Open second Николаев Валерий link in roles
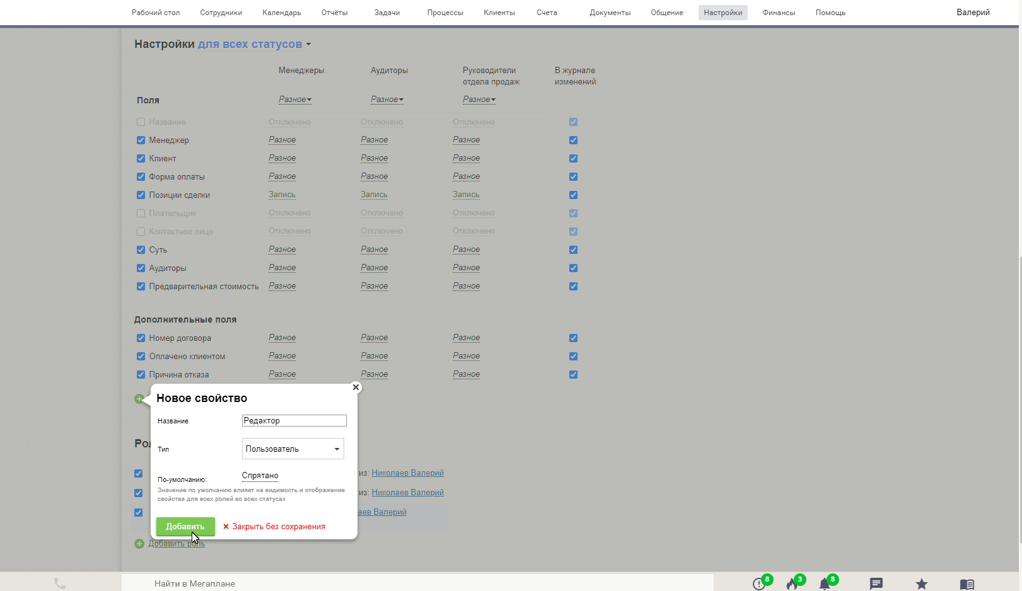The width and height of the screenshot is (1022, 591). pos(408,493)
